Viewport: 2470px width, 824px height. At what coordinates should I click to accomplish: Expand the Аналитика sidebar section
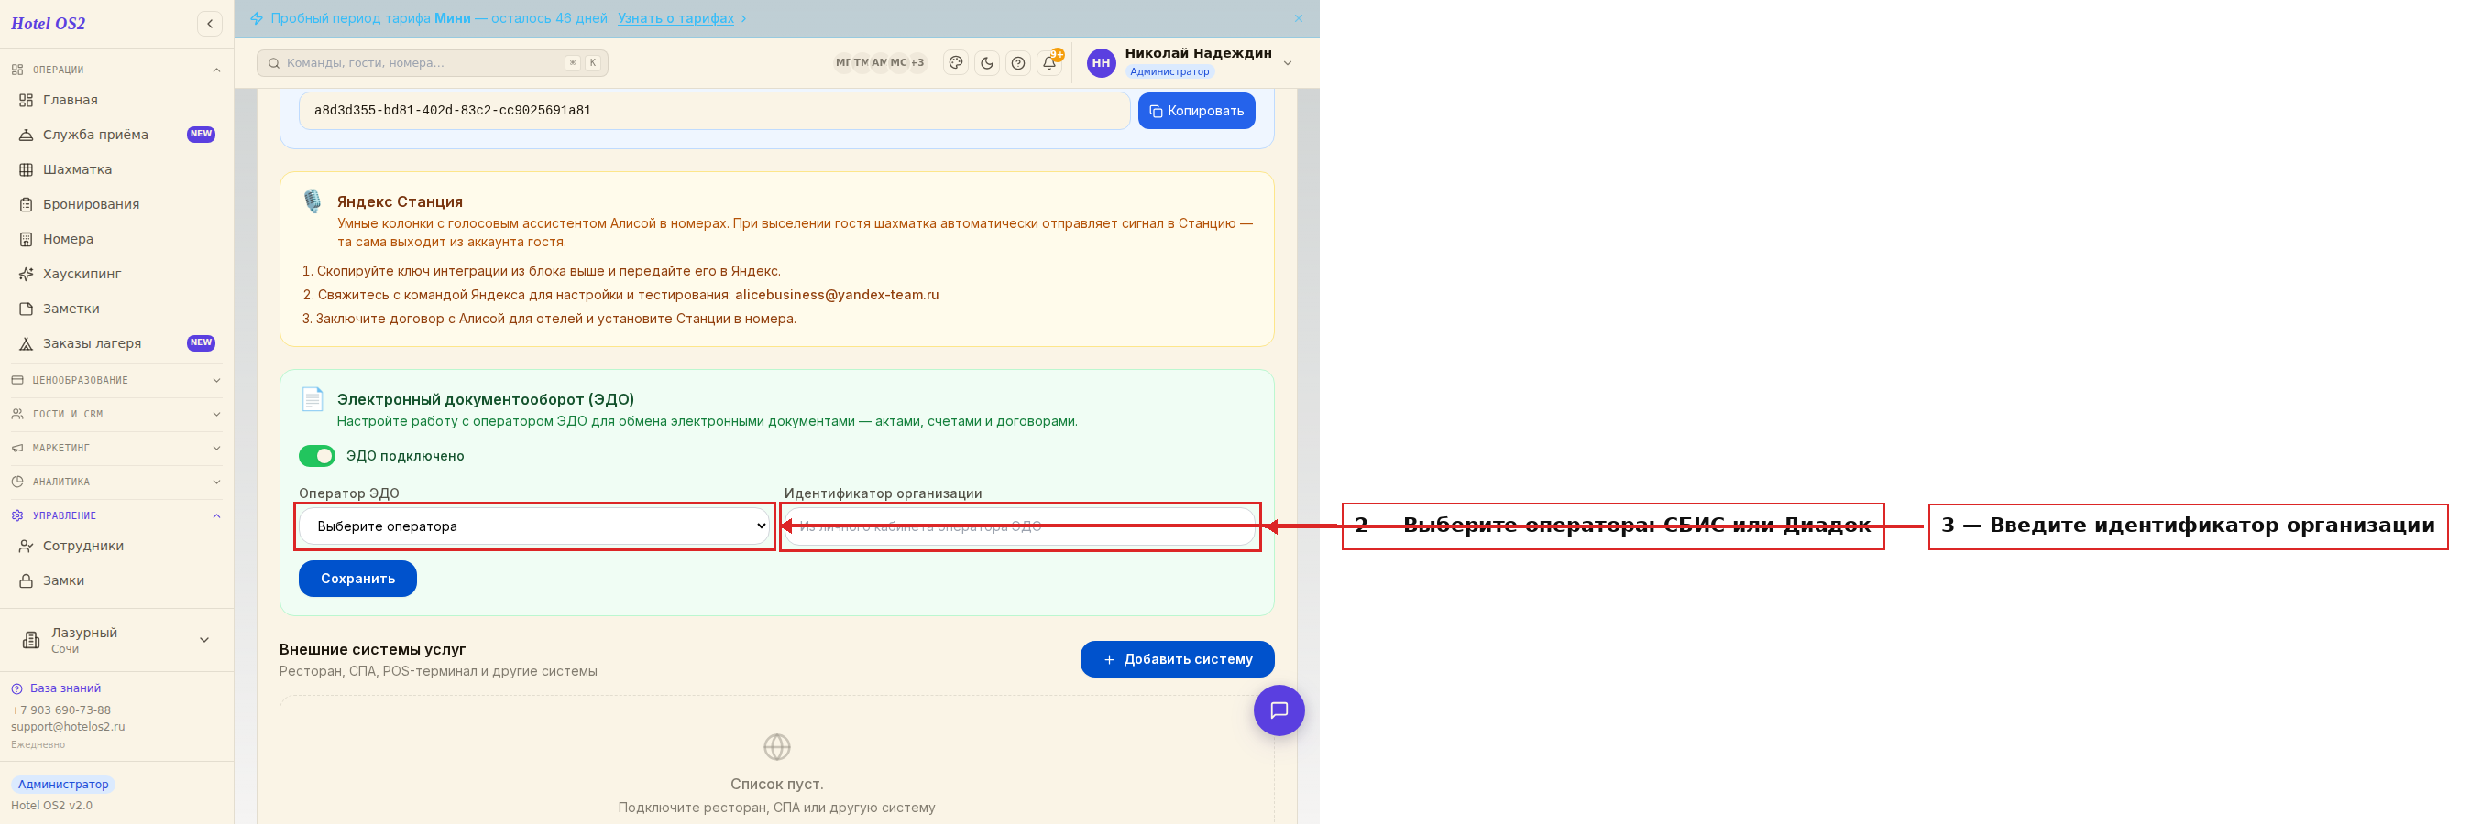[x=117, y=482]
